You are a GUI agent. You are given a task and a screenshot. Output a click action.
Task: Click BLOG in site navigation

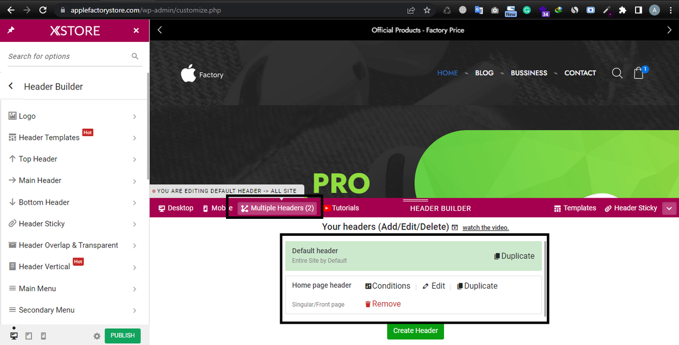coord(484,73)
